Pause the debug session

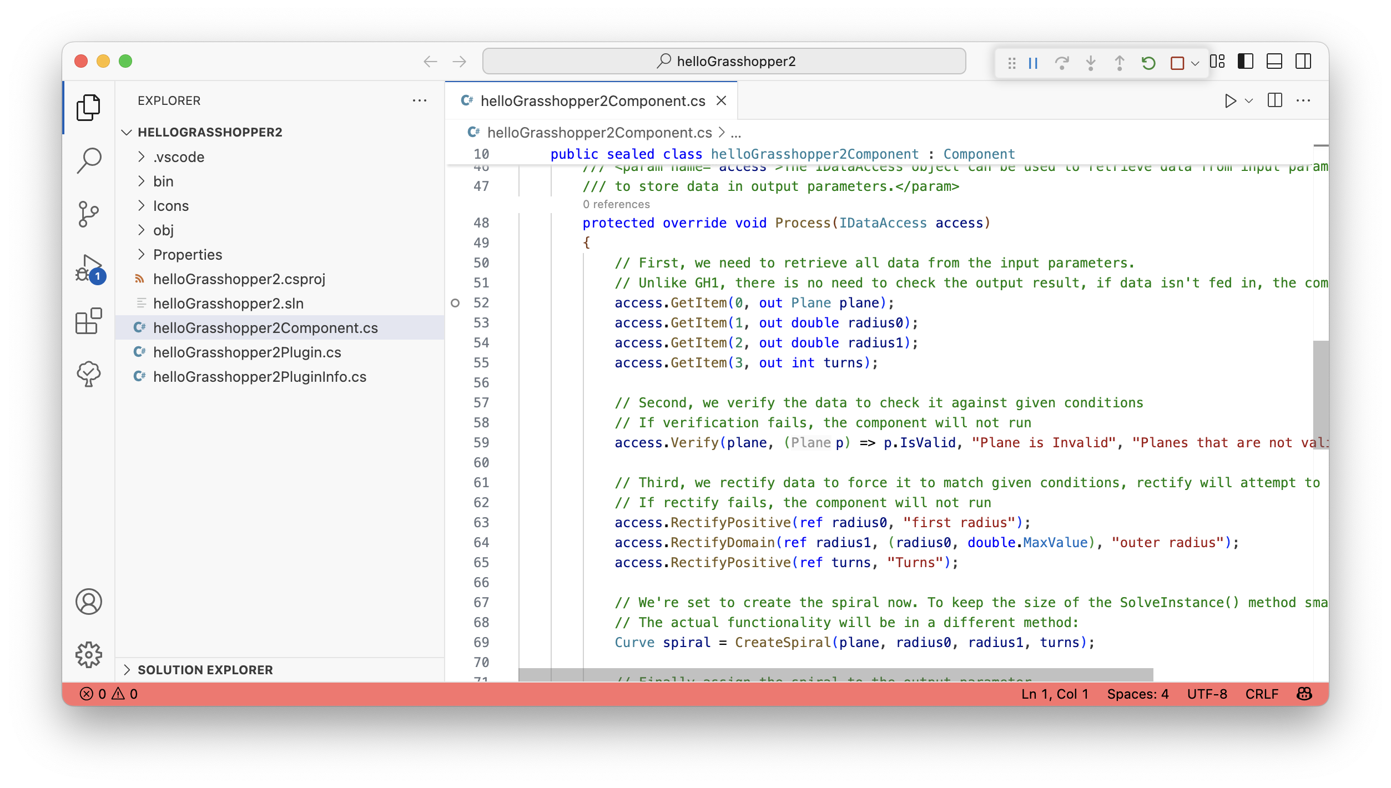pos(1033,63)
